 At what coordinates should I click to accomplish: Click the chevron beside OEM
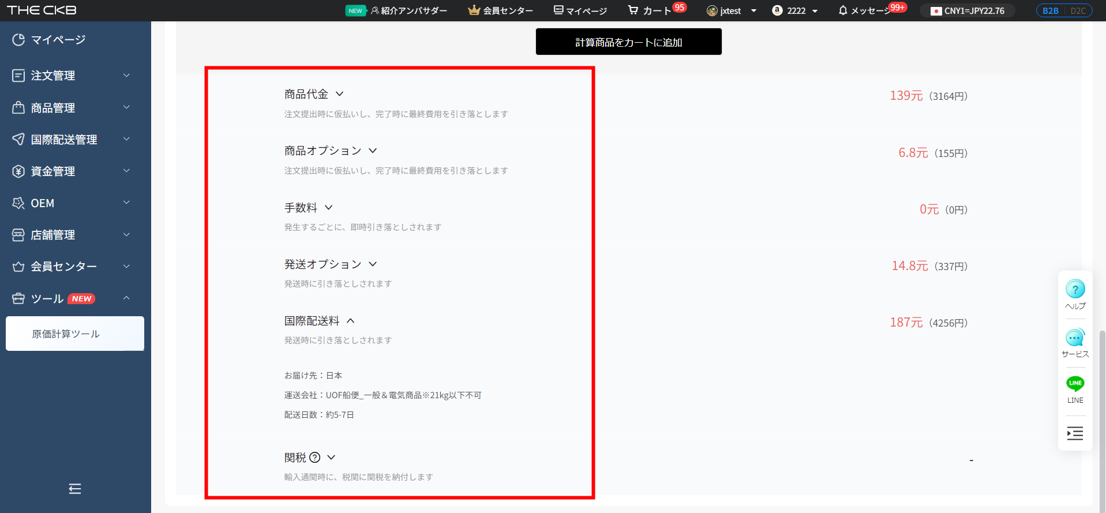pyautogui.click(x=126, y=203)
